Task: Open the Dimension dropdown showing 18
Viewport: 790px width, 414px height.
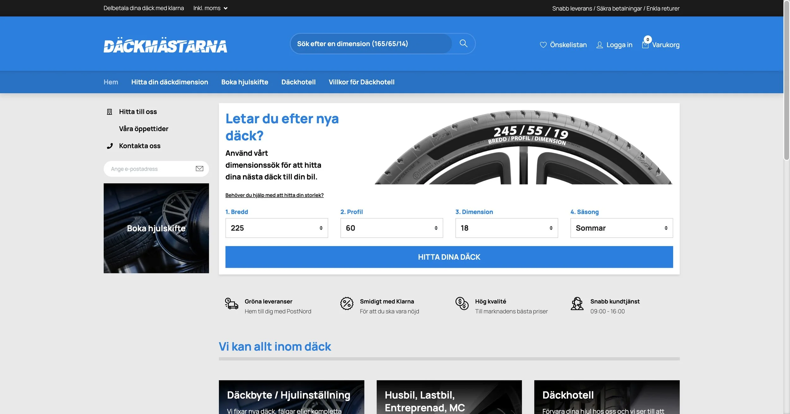Action: (506, 228)
